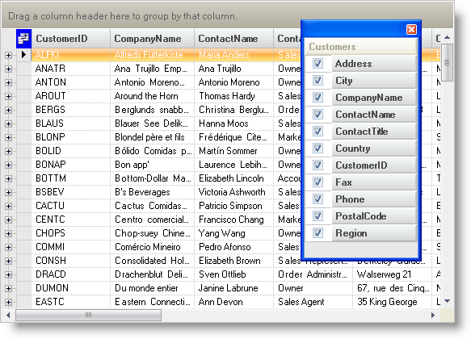
Task: Expand the ANTON row
Action: coord(8,82)
